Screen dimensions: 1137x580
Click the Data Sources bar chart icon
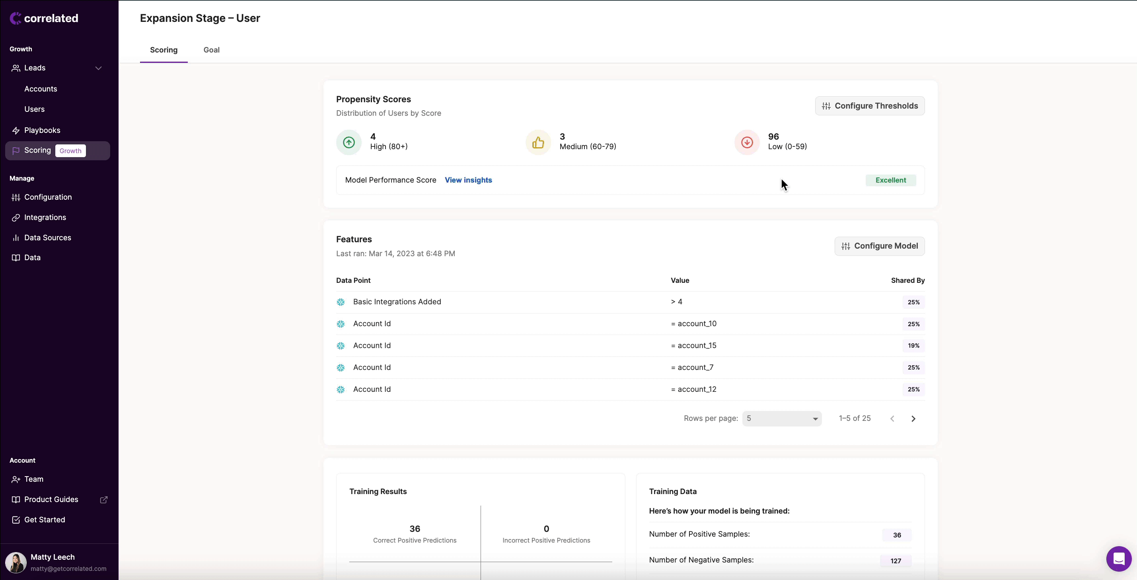coord(16,238)
